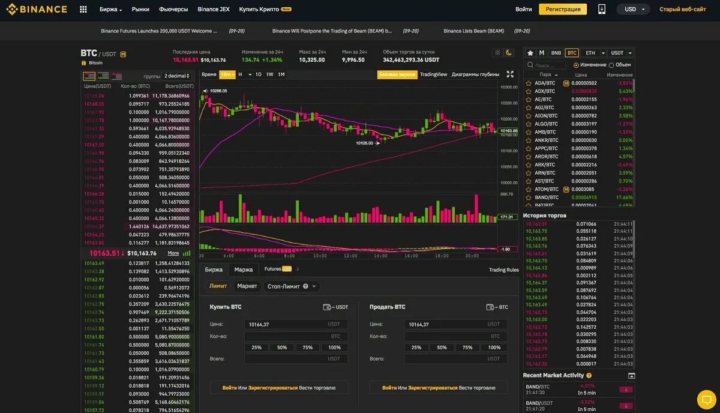Viewport: 720px width, 413px height.
Task: Star the ADX/BTC pair
Action: click(529, 91)
